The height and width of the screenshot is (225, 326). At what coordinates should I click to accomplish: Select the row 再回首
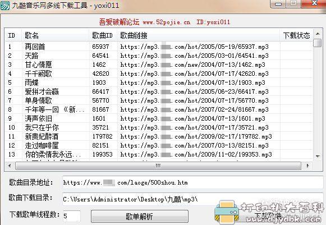(35, 47)
